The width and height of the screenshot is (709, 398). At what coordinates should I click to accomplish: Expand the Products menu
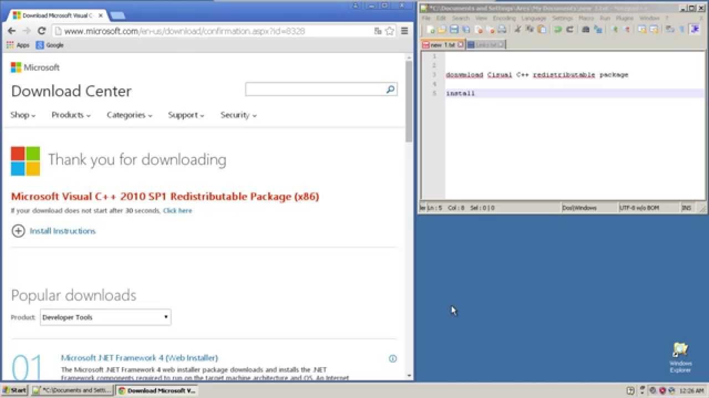(x=71, y=115)
